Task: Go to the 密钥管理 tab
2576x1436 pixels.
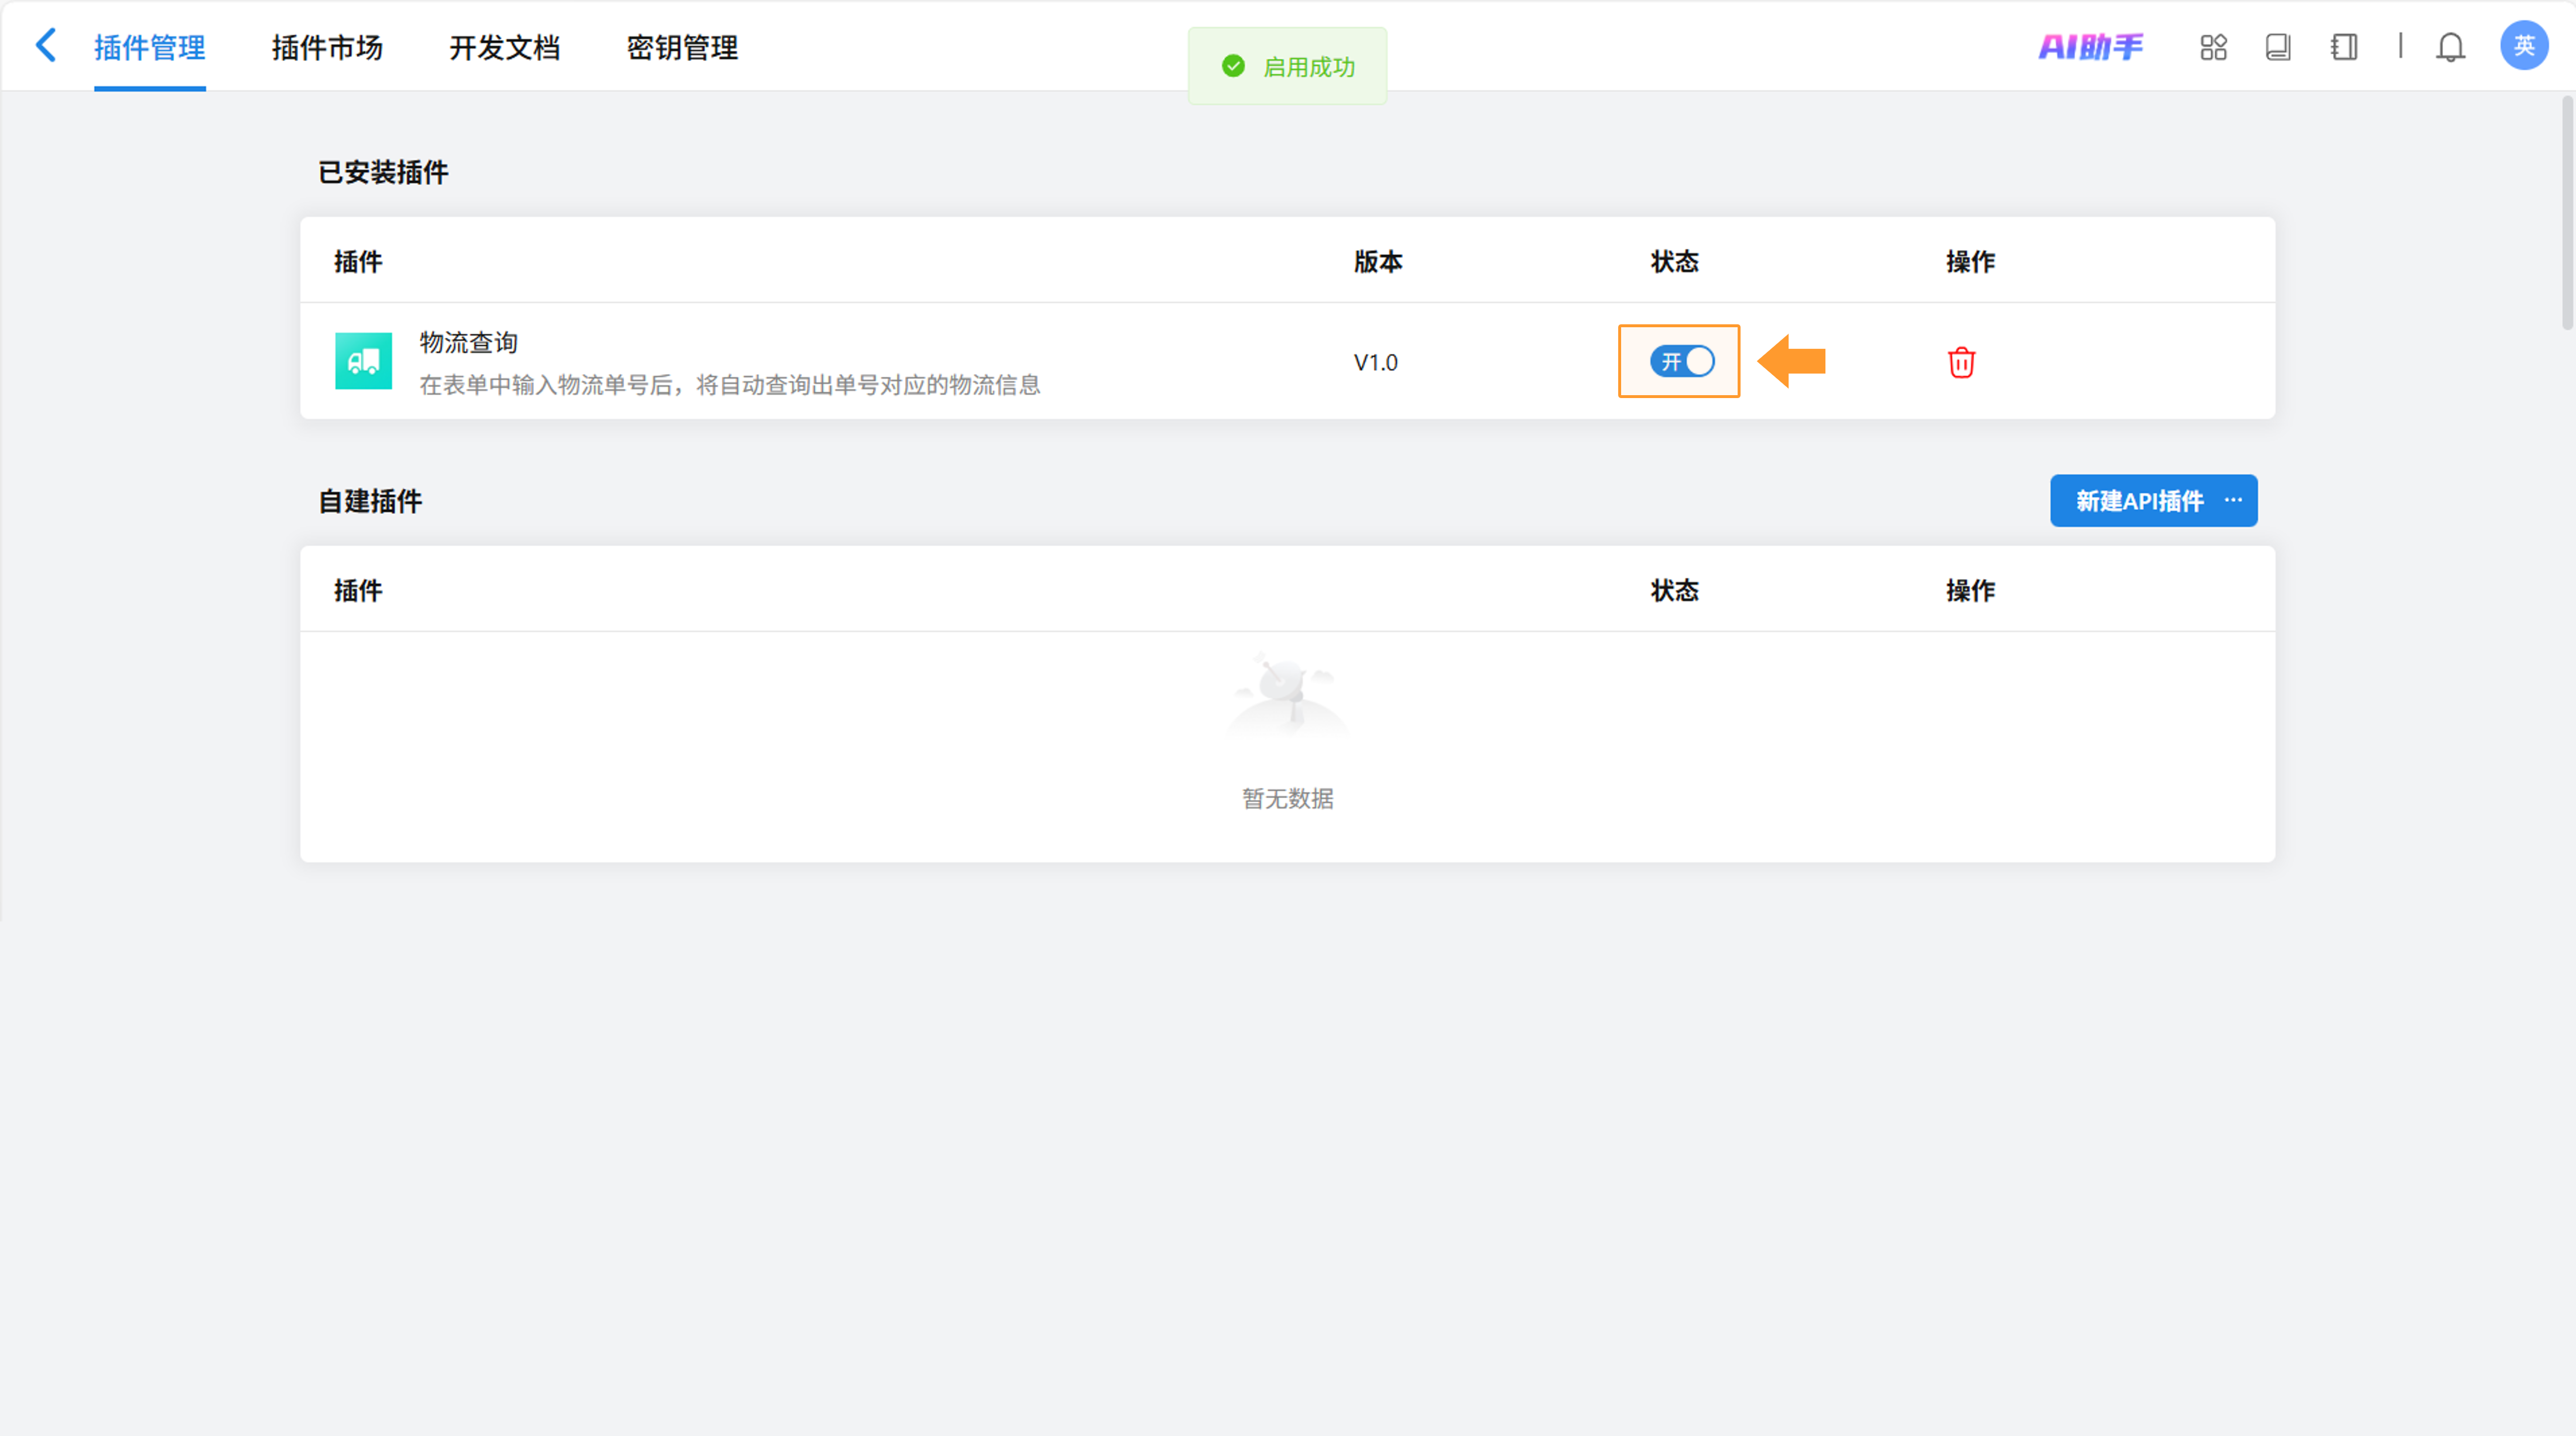Action: pyautogui.click(x=682, y=47)
